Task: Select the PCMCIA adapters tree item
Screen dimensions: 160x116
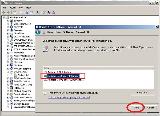Action: click(22, 78)
